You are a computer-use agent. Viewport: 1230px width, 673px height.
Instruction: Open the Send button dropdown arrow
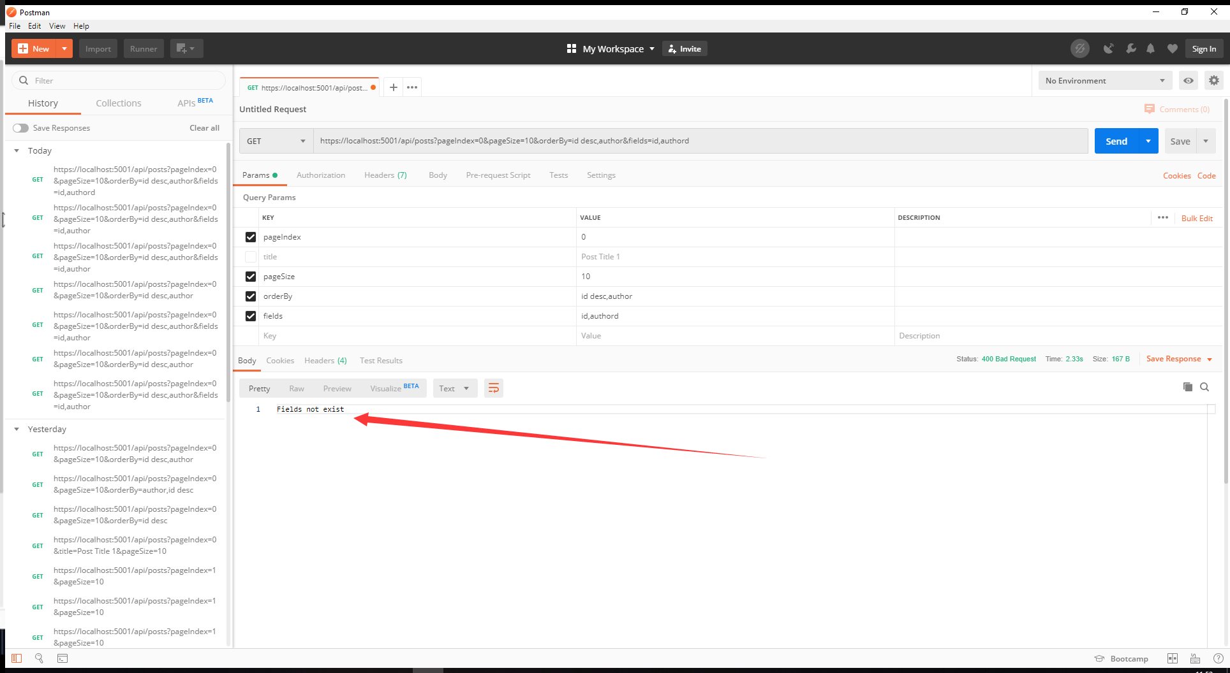[x=1148, y=141]
